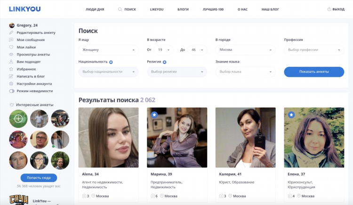Open Мои сообщения link in sidebar
This screenshot has height=205, width=353.
pyautogui.click(x=31, y=40)
